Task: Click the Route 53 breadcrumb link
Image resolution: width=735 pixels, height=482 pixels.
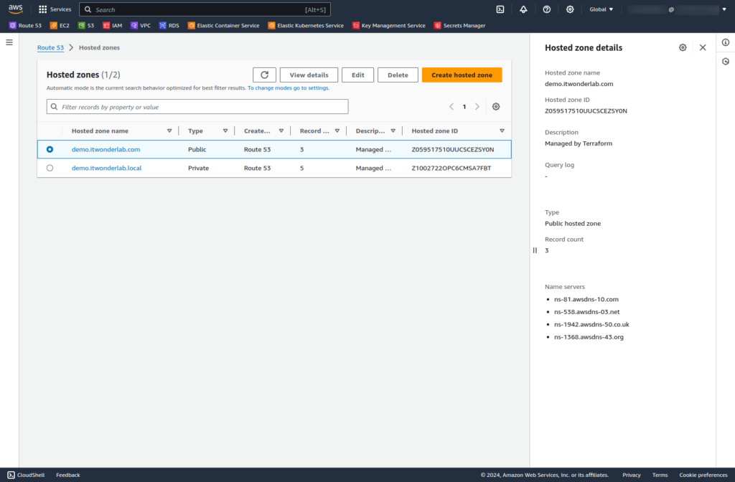Action: coord(51,48)
